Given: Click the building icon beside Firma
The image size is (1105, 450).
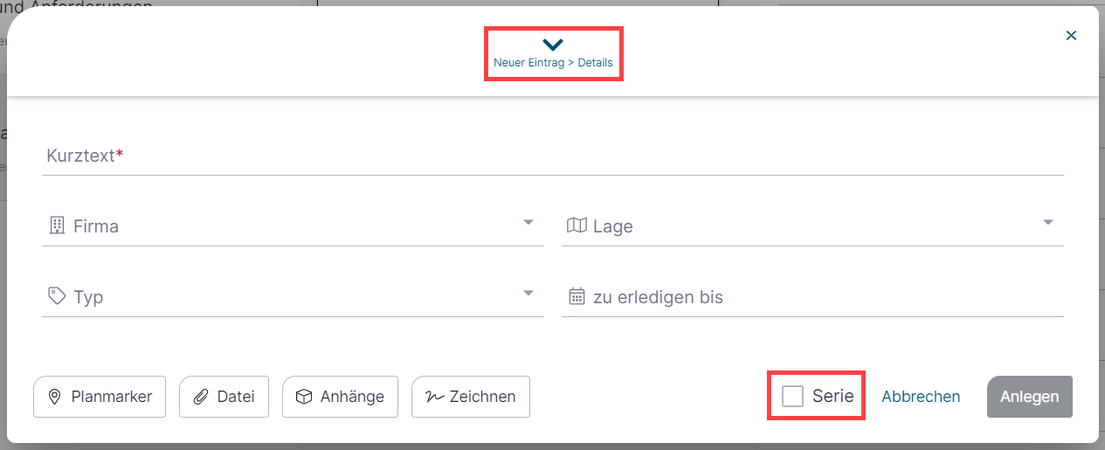Looking at the screenshot, I should pyautogui.click(x=57, y=225).
